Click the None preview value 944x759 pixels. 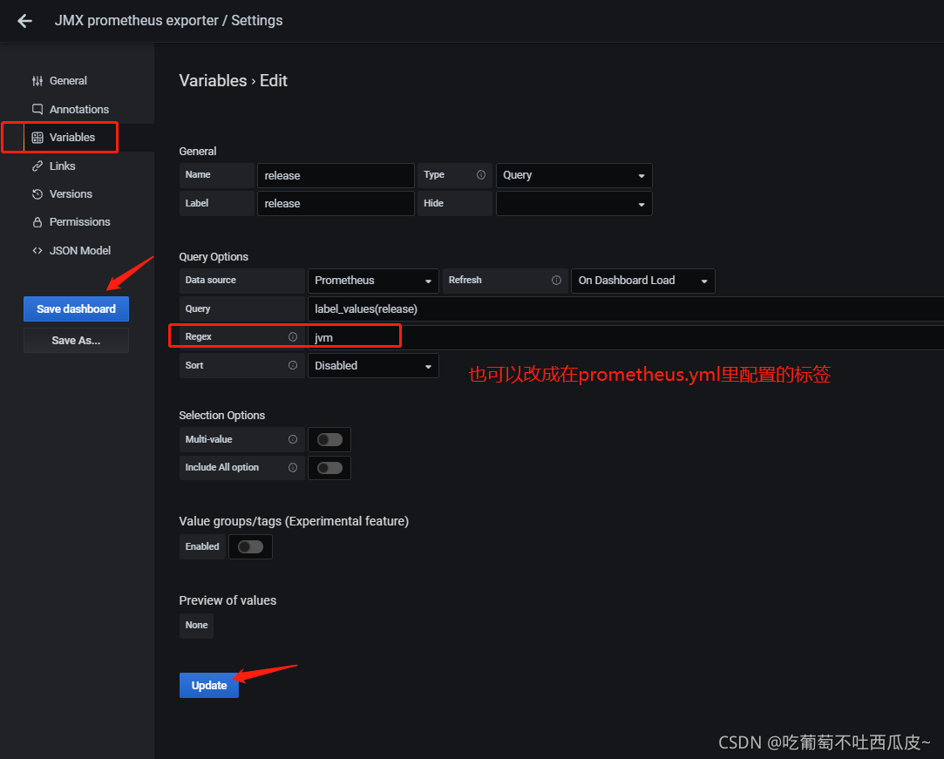tap(196, 626)
